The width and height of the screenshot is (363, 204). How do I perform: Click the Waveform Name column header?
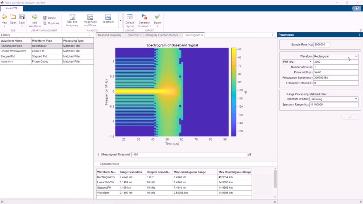[x=16, y=41]
